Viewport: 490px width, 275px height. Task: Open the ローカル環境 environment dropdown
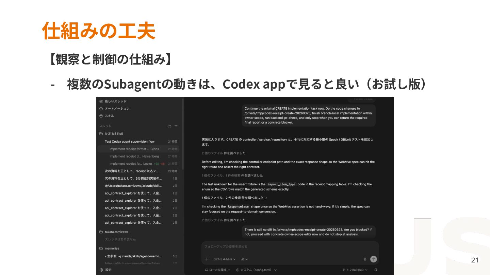click(x=217, y=270)
